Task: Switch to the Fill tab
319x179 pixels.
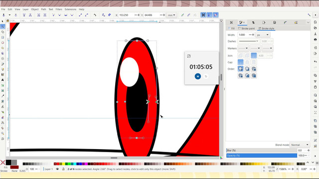Action: (231, 29)
